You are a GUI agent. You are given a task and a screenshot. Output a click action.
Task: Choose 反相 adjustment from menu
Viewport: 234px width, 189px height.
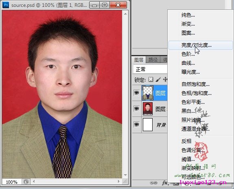pos(186,141)
